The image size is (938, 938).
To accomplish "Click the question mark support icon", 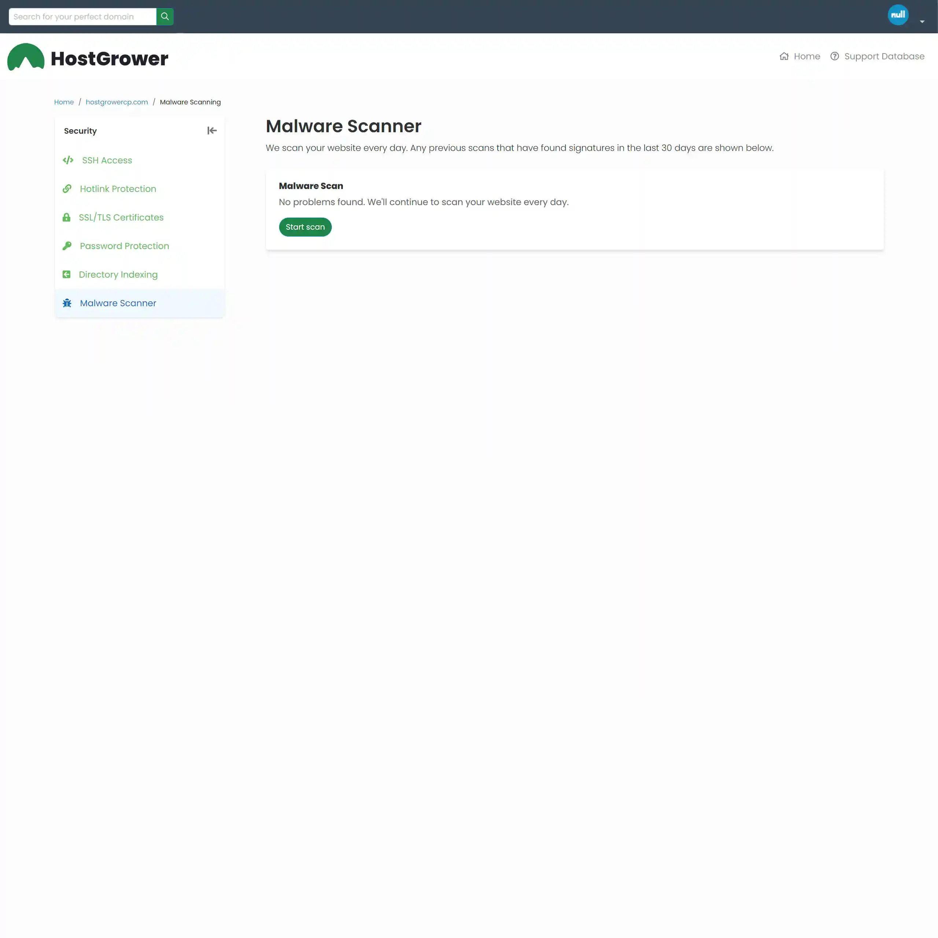I will coord(834,56).
